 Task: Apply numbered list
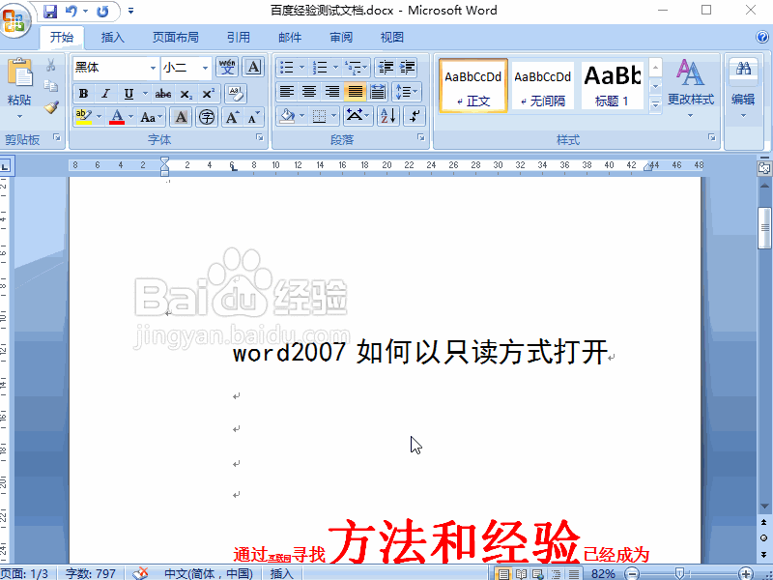point(320,67)
